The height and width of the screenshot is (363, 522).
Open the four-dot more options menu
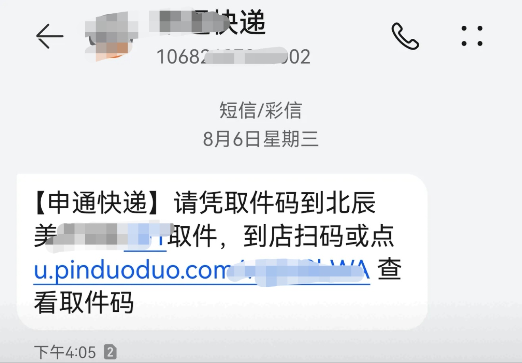coord(472,36)
